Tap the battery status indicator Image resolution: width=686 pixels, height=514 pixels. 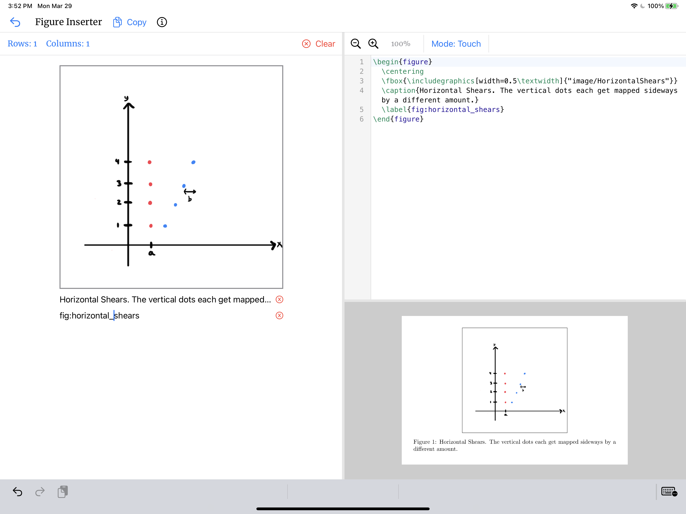(672, 6)
